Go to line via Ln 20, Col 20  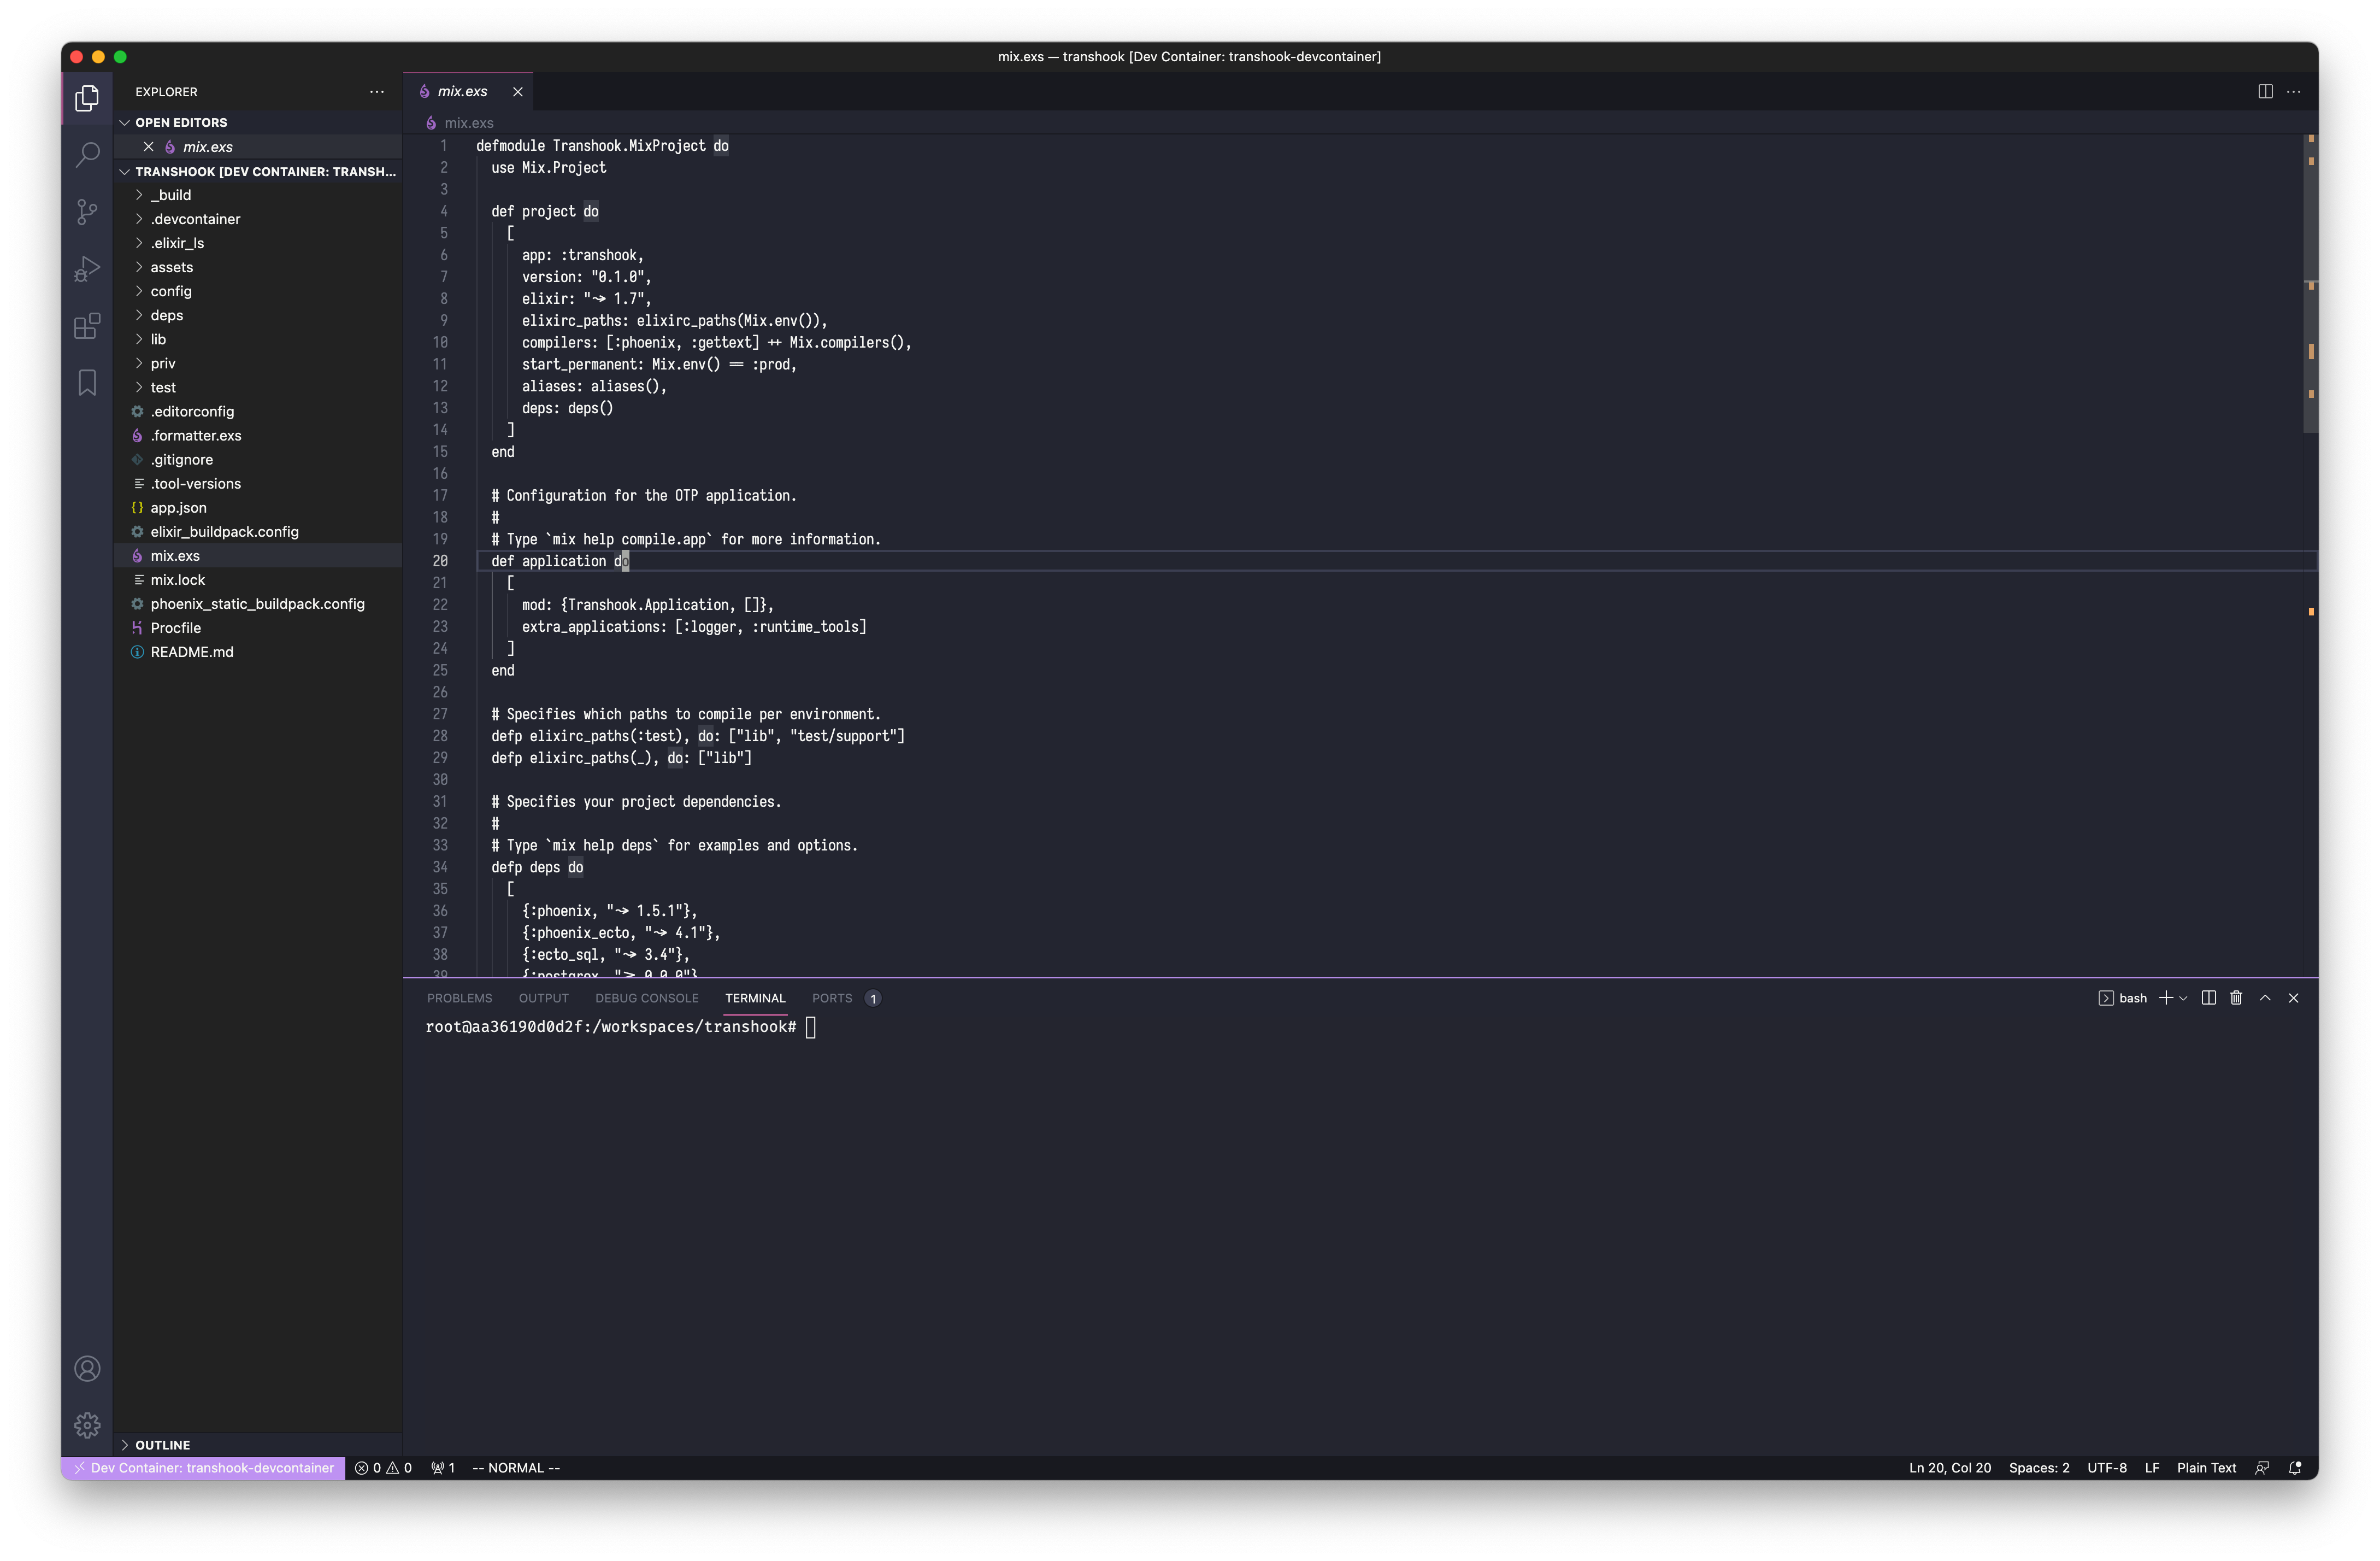[x=1950, y=1468]
